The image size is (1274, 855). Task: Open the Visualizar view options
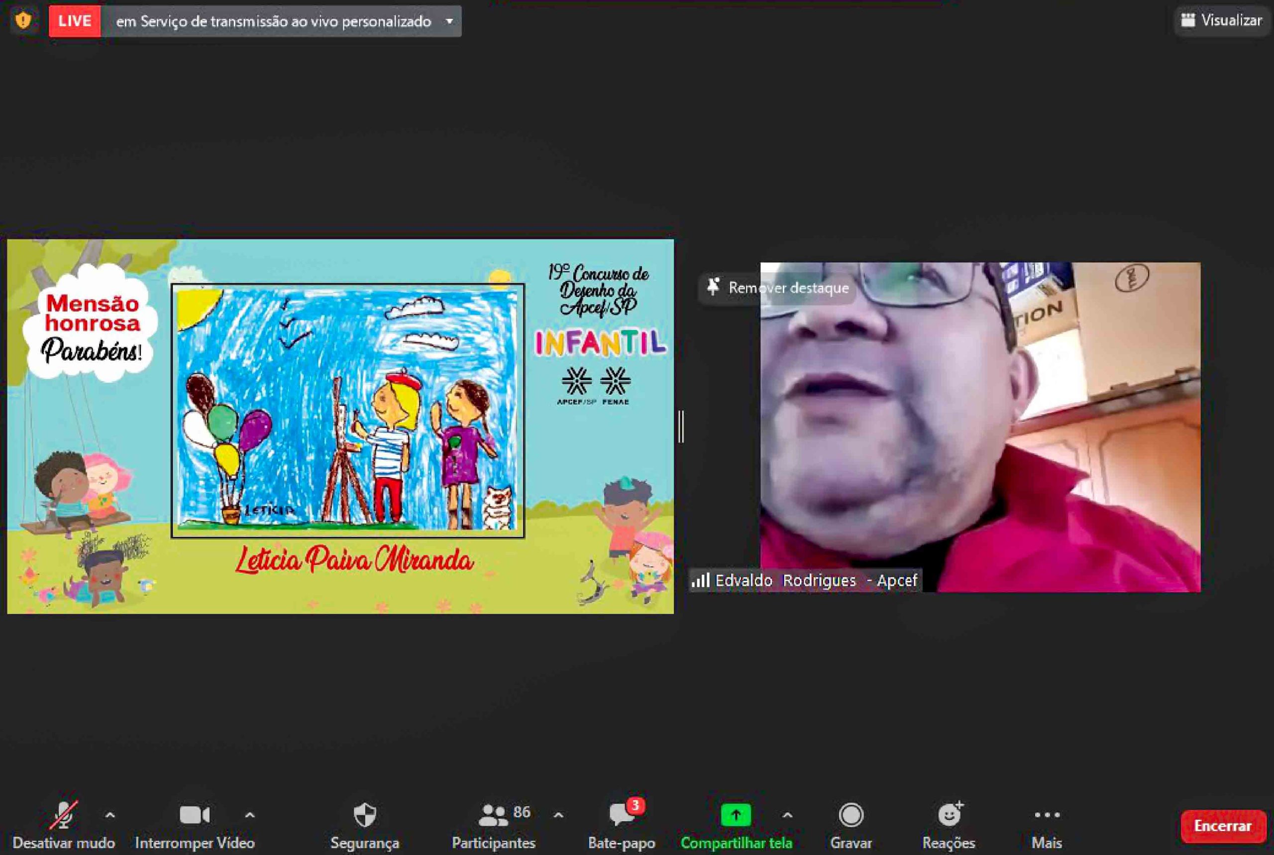pos(1221,21)
